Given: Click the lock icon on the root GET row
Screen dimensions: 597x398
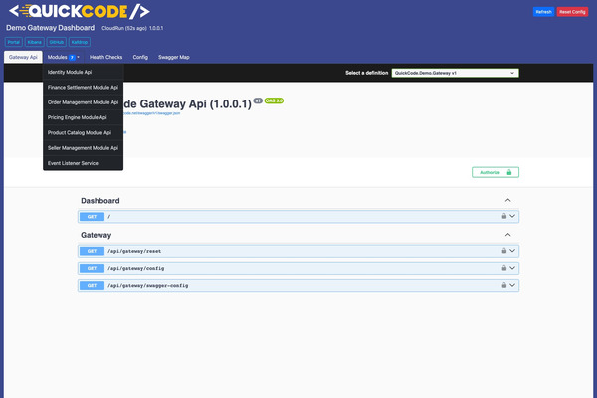Looking at the screenshot, I should (504, 216).
